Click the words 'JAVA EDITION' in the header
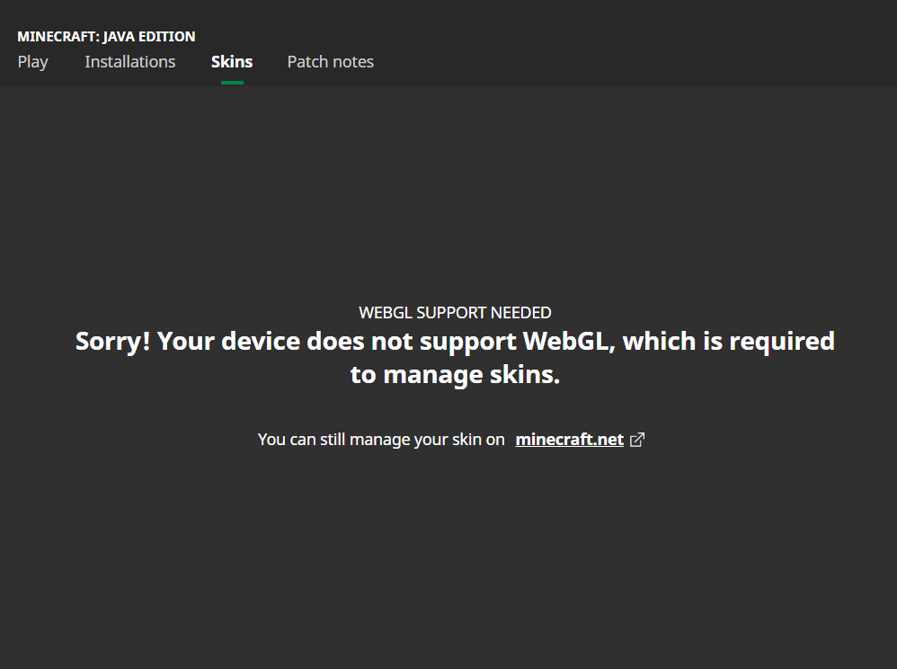The width and height of the screenshot is (897, 669). [x=149, y=37]
